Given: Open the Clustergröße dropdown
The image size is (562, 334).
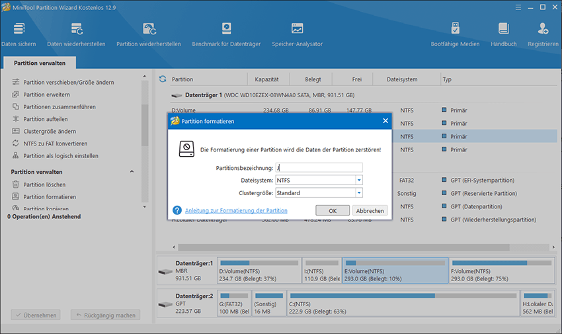Looking at the screenshot, I should [359, 193].
